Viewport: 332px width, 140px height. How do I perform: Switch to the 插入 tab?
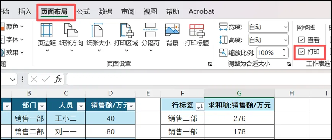25,11
